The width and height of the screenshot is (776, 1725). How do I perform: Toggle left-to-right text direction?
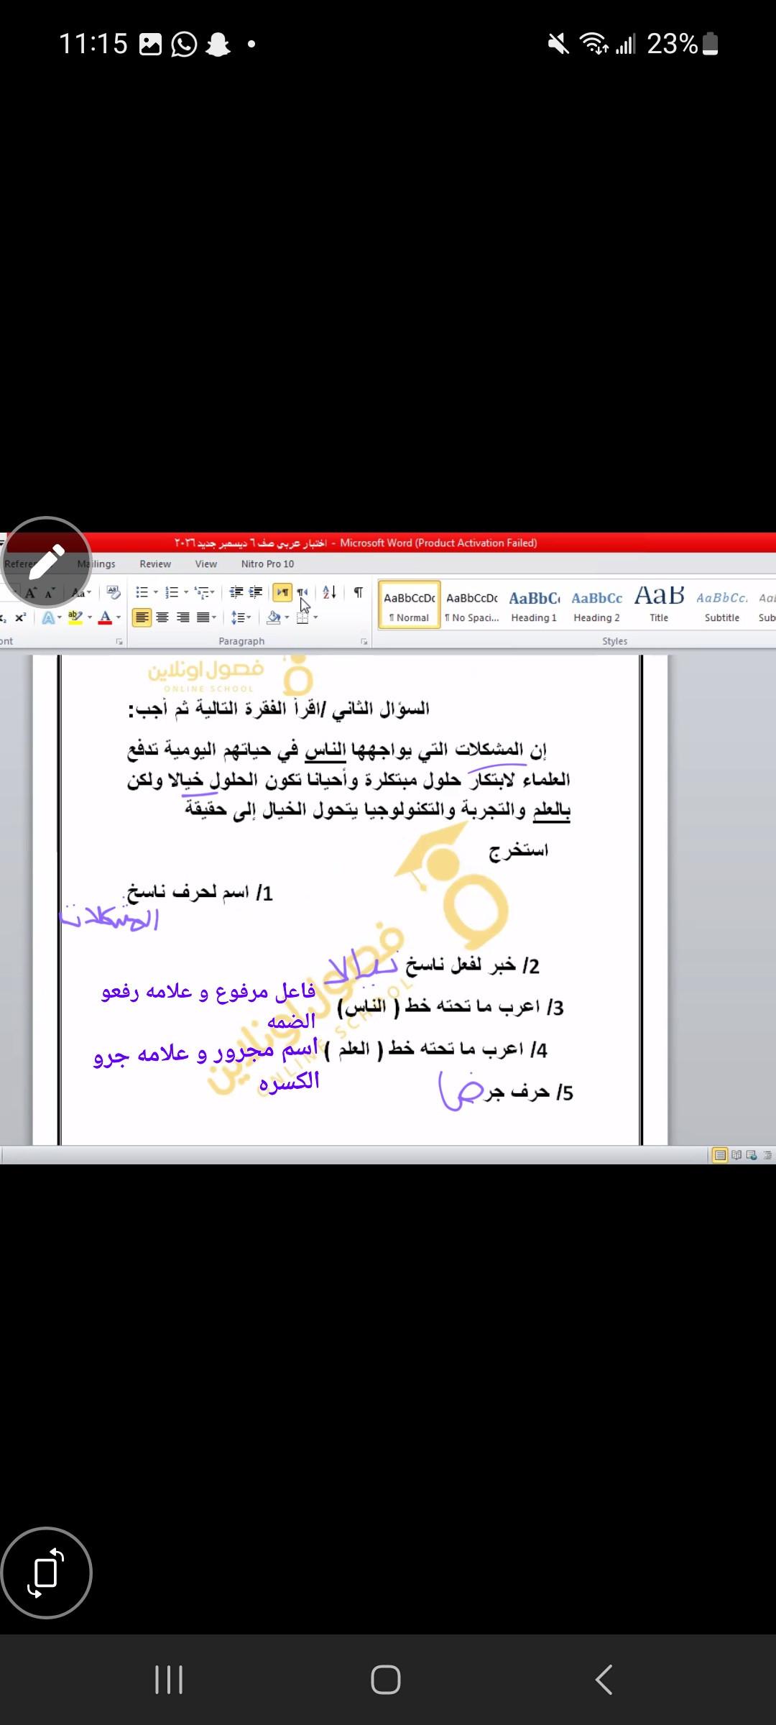coord(282,593)
